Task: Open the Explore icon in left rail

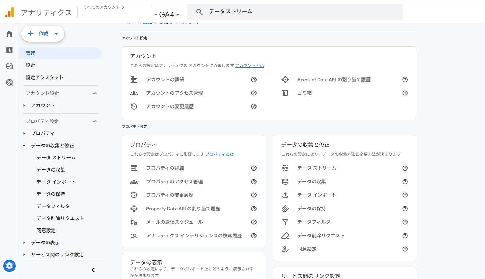Action: 9,66
